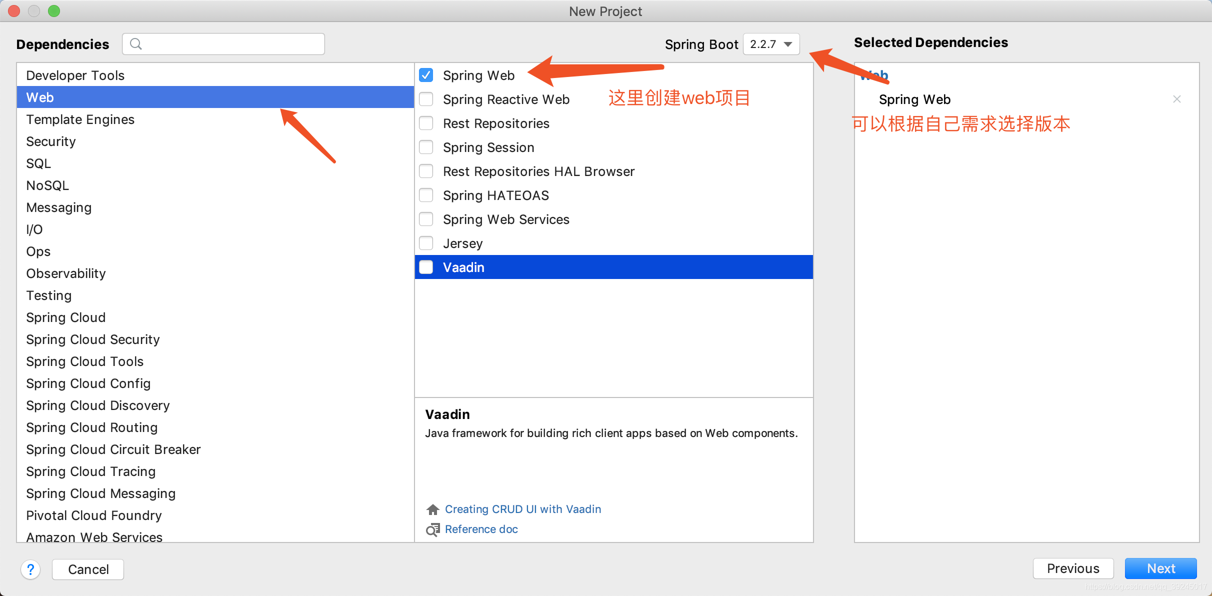Click the Cancel button
Screen dimensions: 1212x596
88,569
